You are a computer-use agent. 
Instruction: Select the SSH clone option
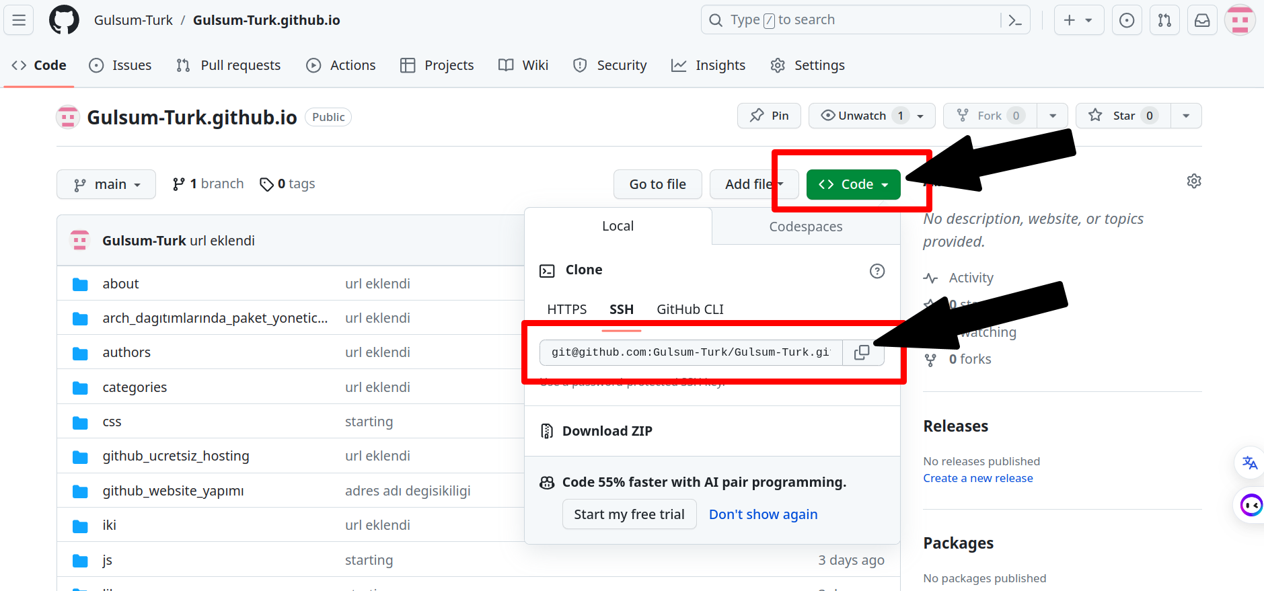(622, 309)
